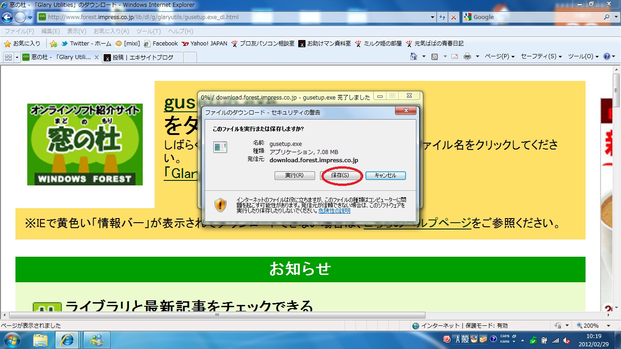
Task: Click the キャンセル button
Action: (x=386, y=175)
